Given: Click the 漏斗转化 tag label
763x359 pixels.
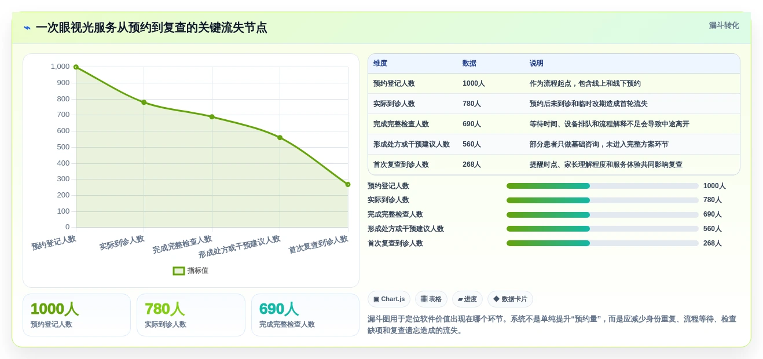Looking at the screenshot, I should (x=724, y=25).
